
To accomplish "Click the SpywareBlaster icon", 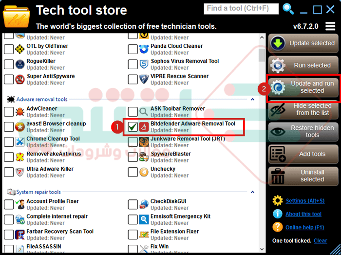I will coord(144,157).
